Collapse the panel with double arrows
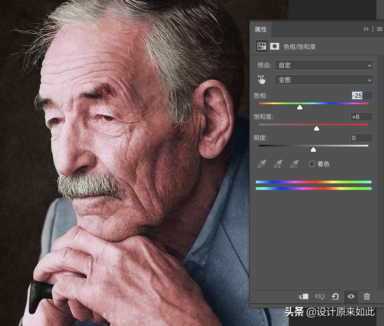The image size is (384, 326). point(366,29)
